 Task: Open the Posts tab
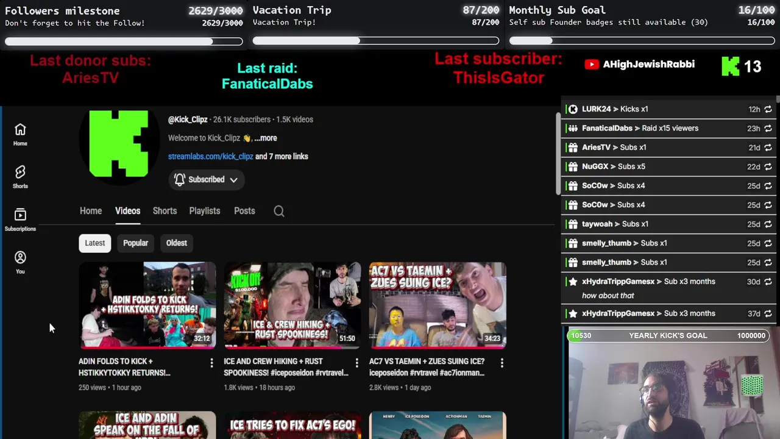pyautogui.click(x=244, y=211)
